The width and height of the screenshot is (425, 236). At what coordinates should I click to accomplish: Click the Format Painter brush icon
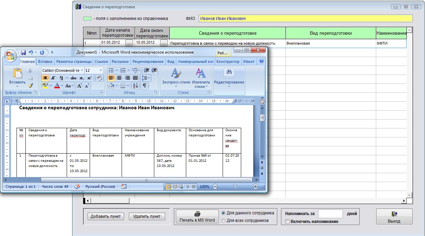tap(30, 86)
